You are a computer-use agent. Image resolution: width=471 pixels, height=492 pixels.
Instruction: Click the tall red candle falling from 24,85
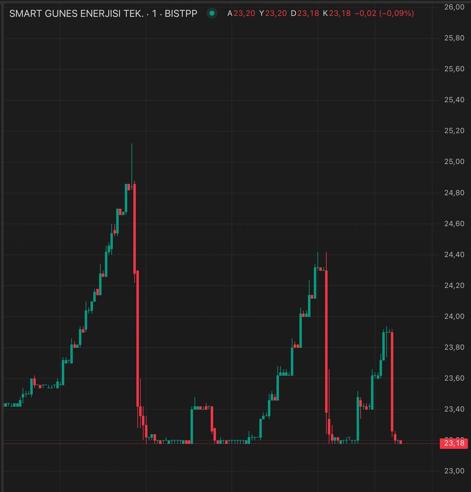tap(134, 229)
